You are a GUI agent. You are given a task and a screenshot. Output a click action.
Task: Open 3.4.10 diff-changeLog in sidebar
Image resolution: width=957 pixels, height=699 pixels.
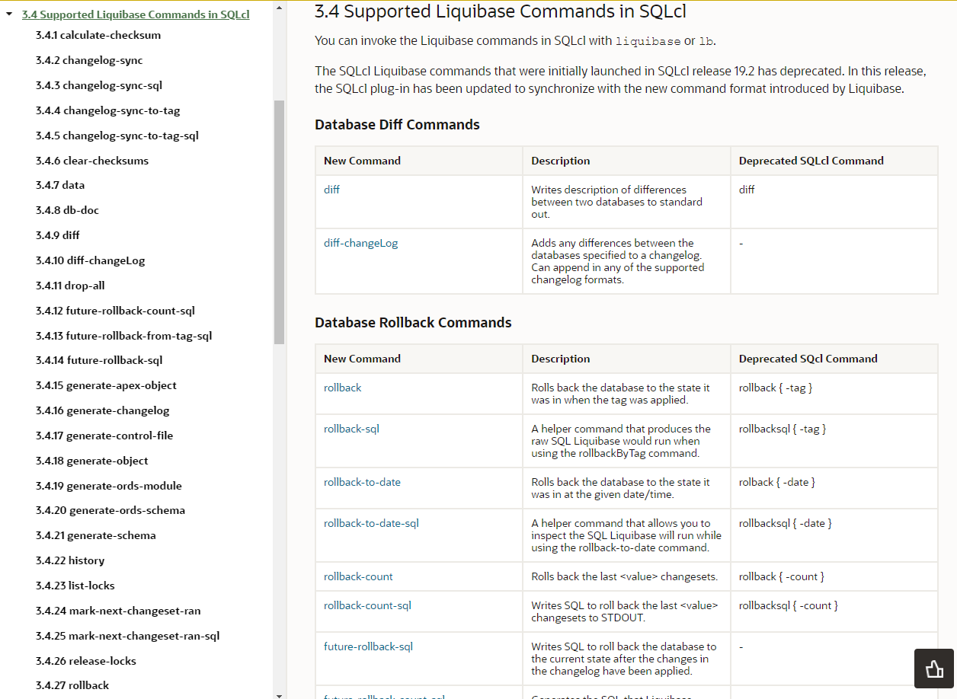[x=90, y=260]
